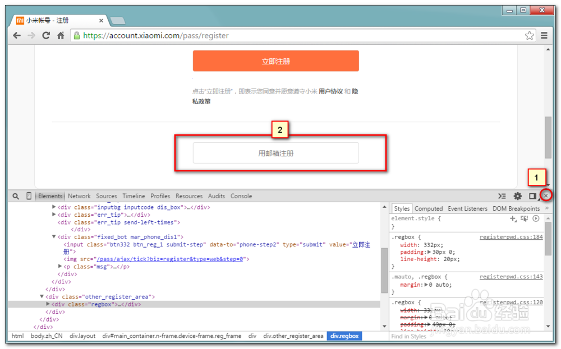Close the DevTools panel
Viewport: 561px width, 349px height.
tap(546, 196)
